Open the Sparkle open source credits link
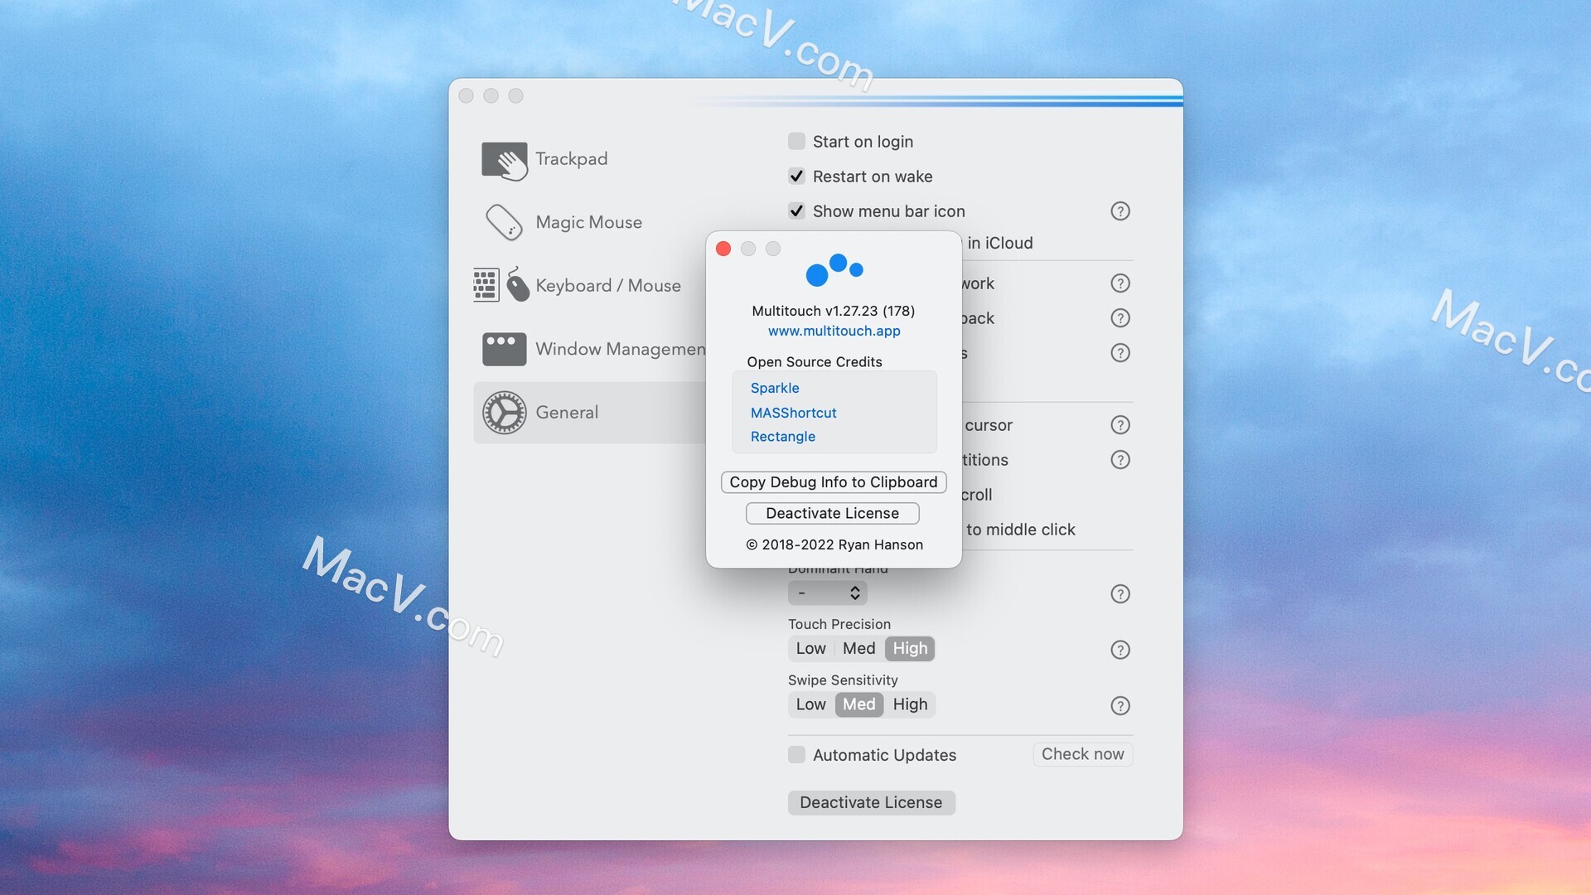Image resolution: width=1591 pixels, height=895 pixels. (774, 387)
